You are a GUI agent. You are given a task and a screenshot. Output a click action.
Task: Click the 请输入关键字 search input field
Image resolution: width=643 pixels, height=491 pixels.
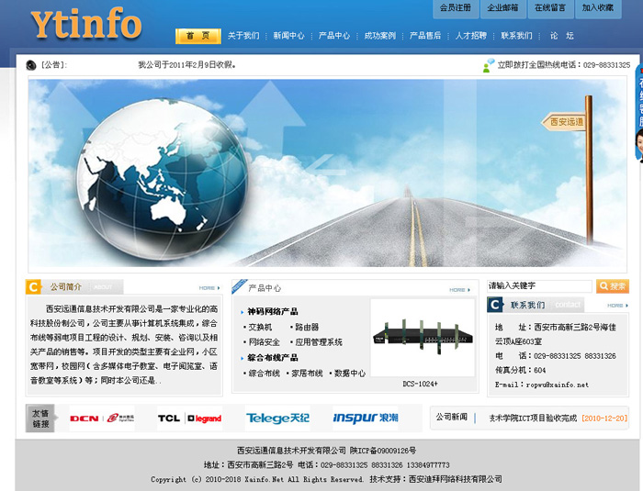point(539,285)
